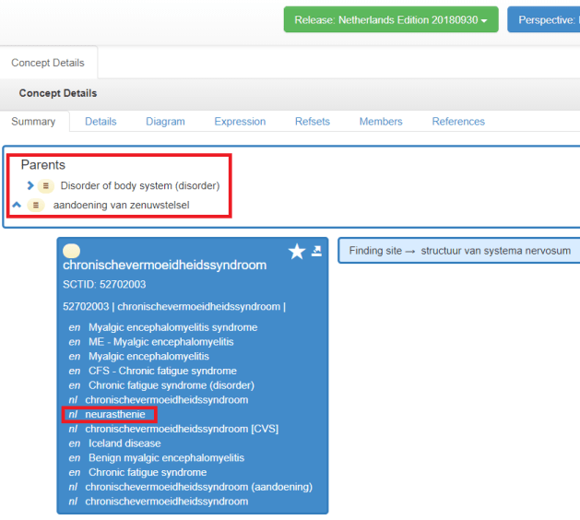Switch to the Details tab
This screenshot has width=580, height=520.
[x=101, y=122]
